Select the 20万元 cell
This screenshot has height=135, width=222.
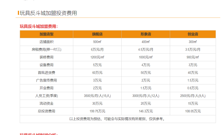[146, 103]
